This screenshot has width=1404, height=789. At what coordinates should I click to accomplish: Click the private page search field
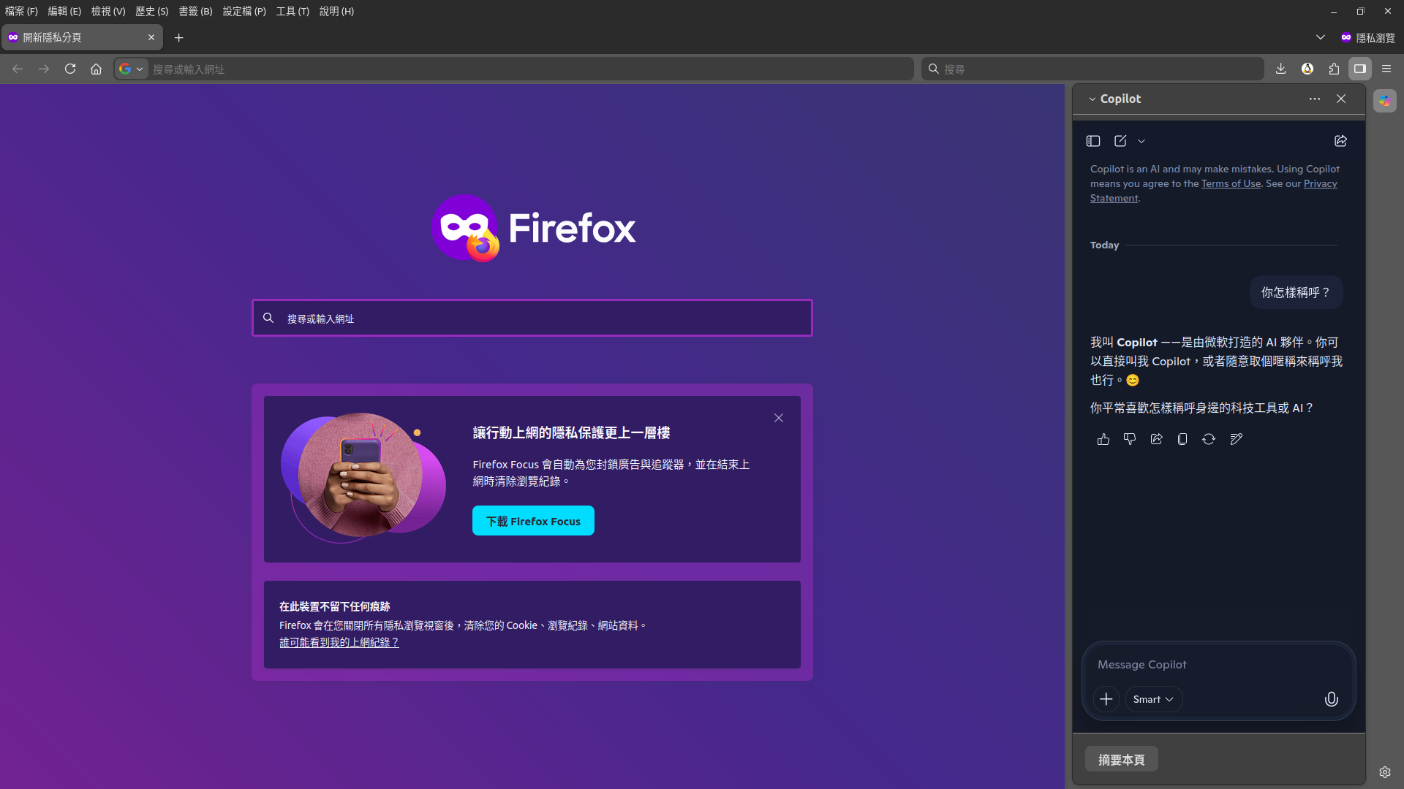click(x=532, y=319)
